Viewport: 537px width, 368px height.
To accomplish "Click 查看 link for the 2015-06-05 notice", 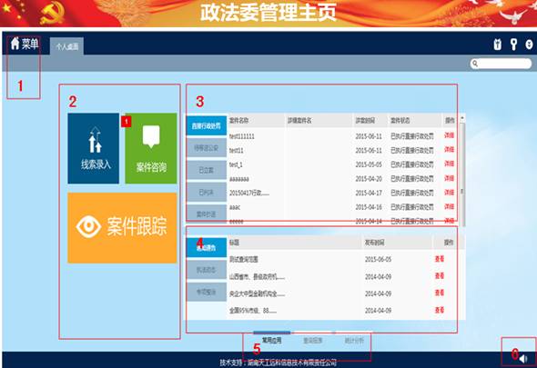I will tap(440, 259).
